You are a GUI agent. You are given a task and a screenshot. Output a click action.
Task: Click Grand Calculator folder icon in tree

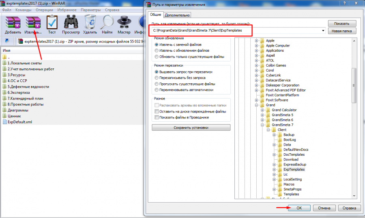pos(268,110)
